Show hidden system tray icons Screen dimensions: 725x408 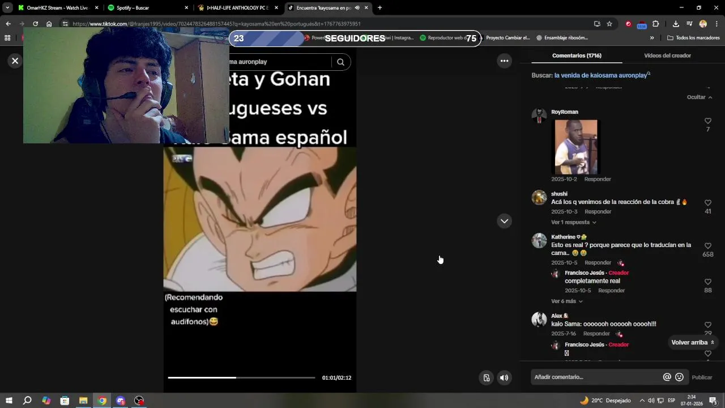click(x=642, y=401)
